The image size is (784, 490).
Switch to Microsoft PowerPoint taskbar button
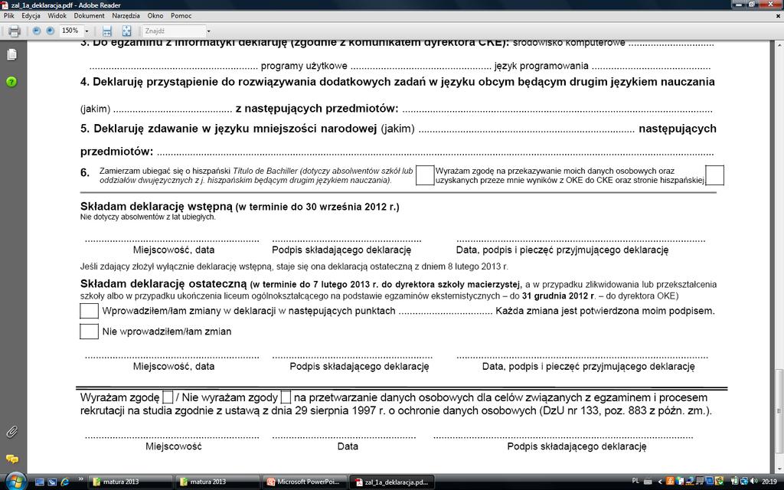304,482
